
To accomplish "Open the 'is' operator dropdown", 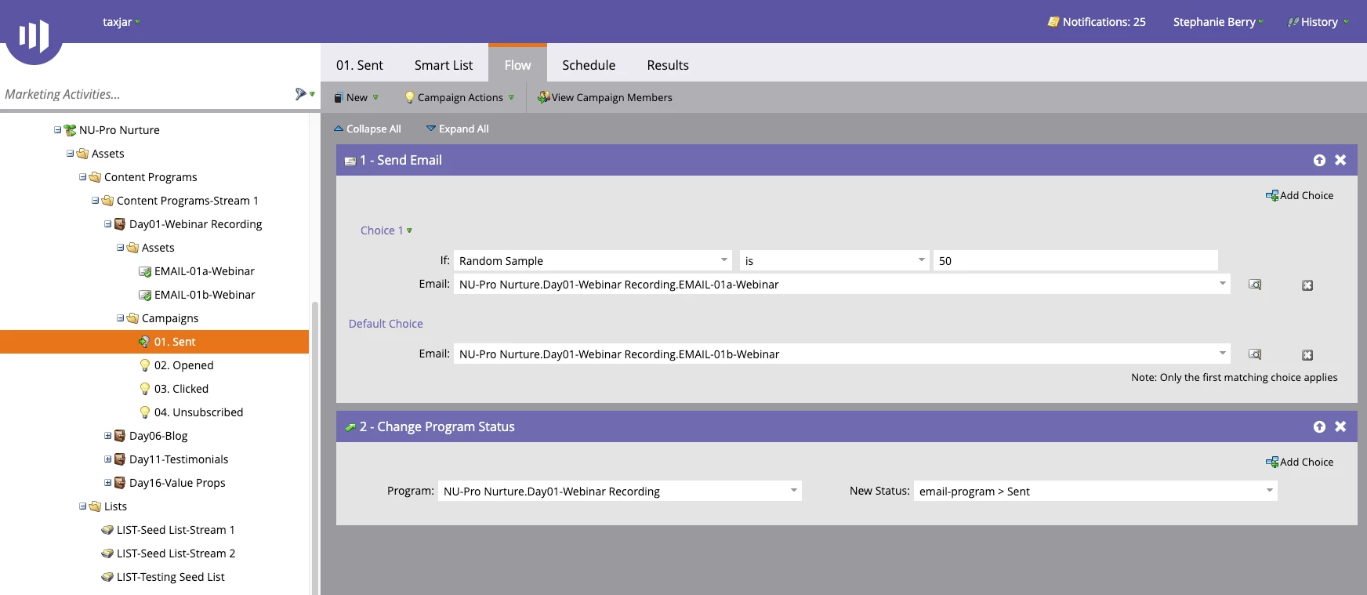I will 922,260.
